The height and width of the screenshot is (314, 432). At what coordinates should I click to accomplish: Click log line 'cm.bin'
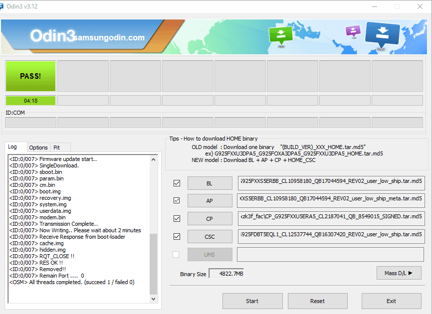click(x=32, y=185)
